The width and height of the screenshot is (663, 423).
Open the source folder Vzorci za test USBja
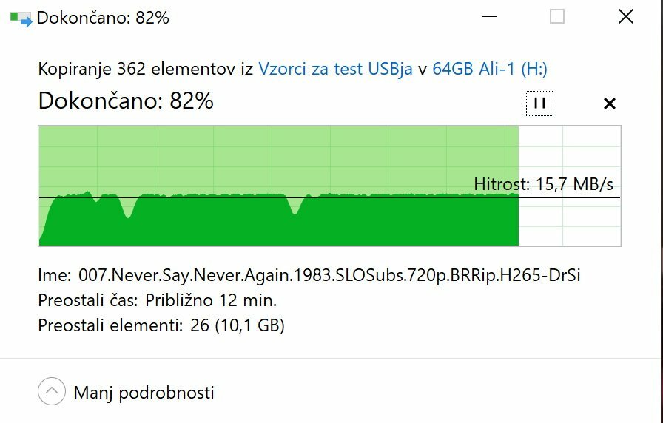335,69
